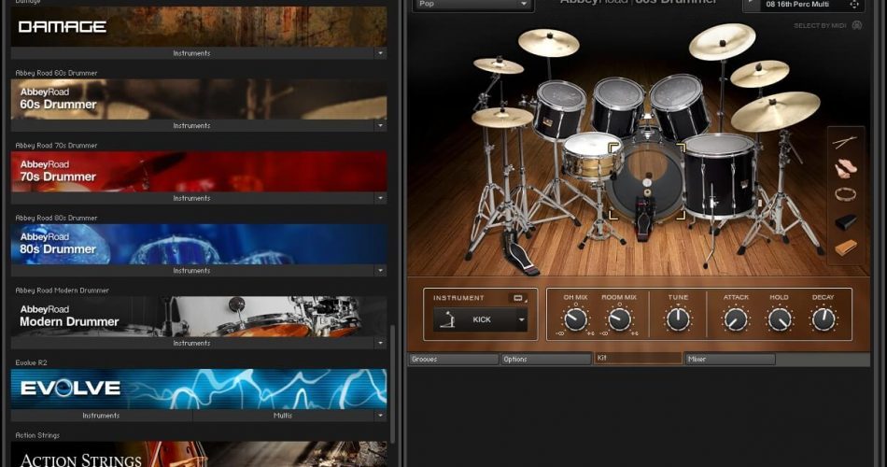This screenshot has width=887, height=467.
Task: Click the snare drum in the kit
Action: (x=592, y=155)
